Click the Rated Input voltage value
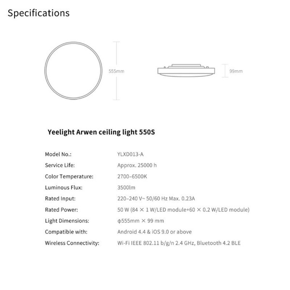The height and width of the screenshot is (290, 290). [156, 199]
